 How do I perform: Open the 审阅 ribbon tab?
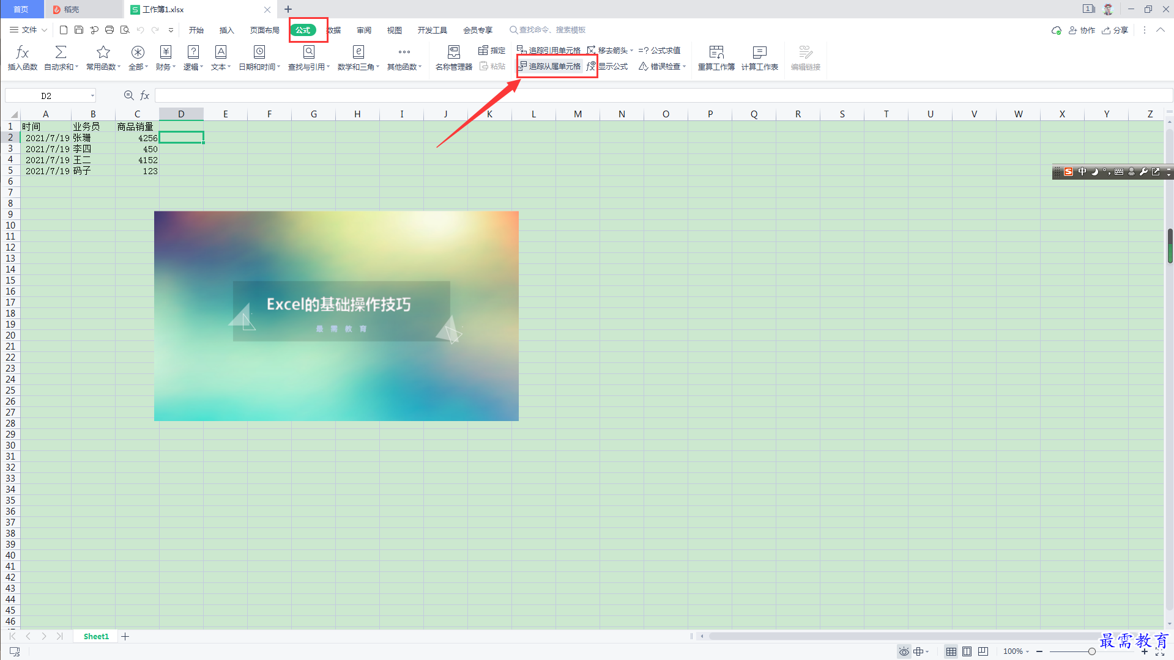[364, 30]
